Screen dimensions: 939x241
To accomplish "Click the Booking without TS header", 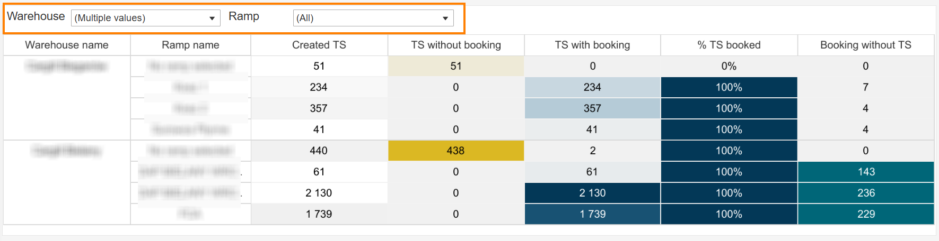I will (x=866, y=45).
